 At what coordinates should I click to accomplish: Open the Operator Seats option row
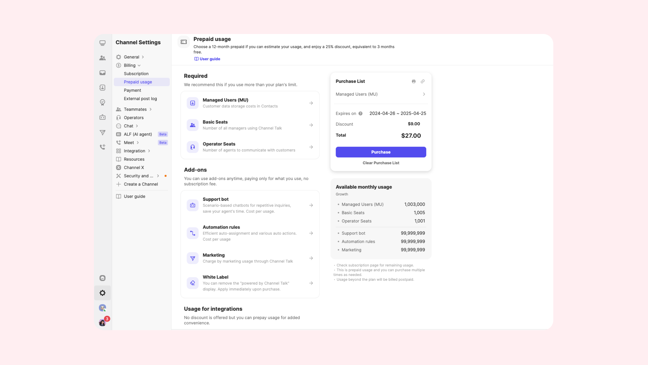point(250,147)
